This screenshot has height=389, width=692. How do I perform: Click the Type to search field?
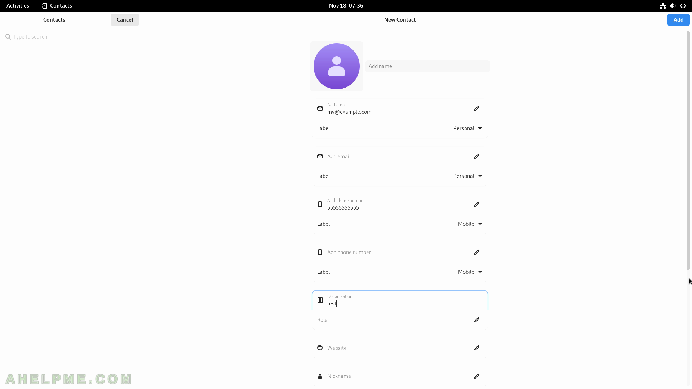(54, 37)
